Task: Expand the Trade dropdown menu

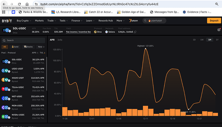Action: point(52,21)
